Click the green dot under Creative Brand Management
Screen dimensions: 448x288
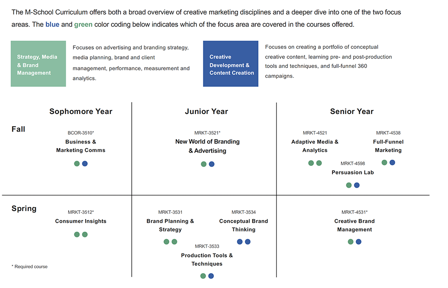pyautogui.click(x=351, y=242)
